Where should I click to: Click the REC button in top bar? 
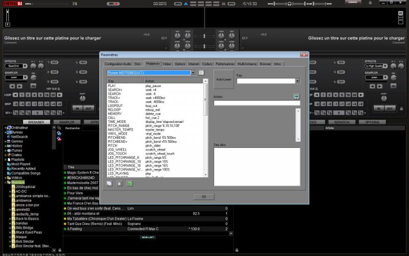pyautogui.click(x=113, y=4)
